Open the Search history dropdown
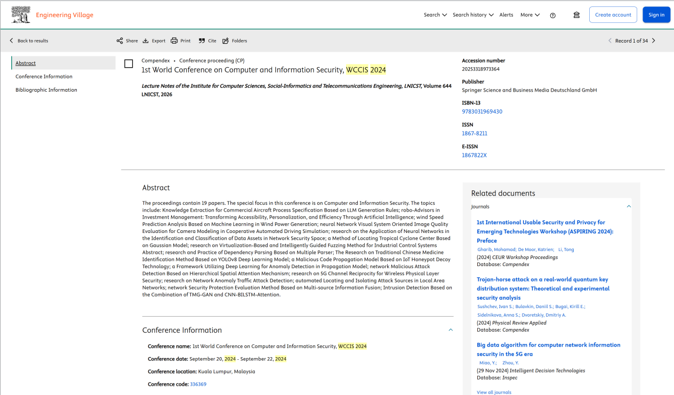This screenshot has height=395, width=674. [473, 15]
